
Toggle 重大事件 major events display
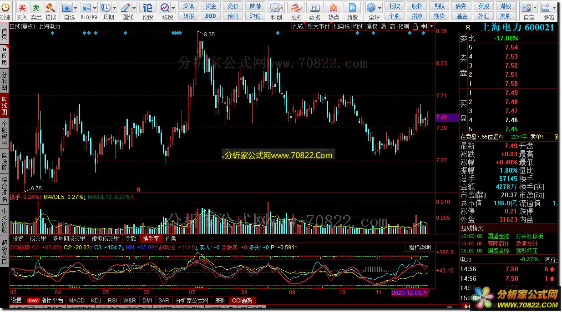point(319,26)
